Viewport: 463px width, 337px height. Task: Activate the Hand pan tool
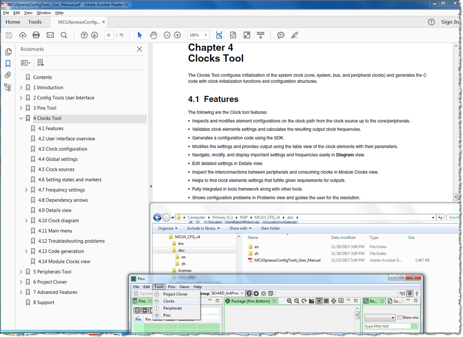153,35
